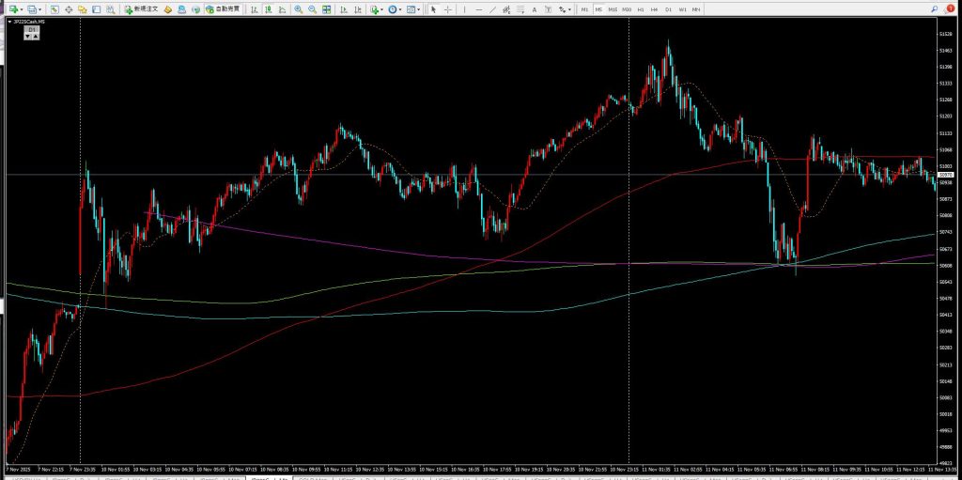Select the Text label tool (A)

click(535, 9)
